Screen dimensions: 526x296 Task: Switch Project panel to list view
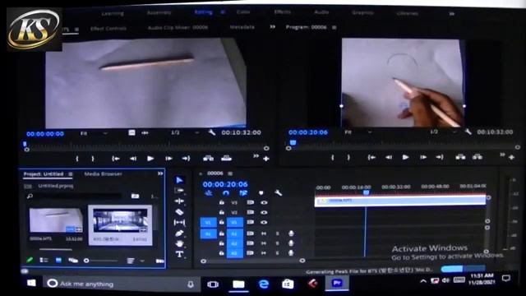44,260
